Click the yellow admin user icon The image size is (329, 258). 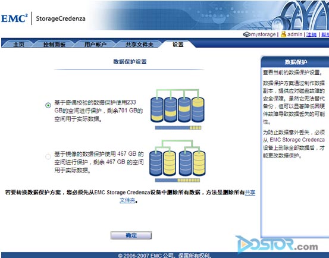tap(283, 34)
